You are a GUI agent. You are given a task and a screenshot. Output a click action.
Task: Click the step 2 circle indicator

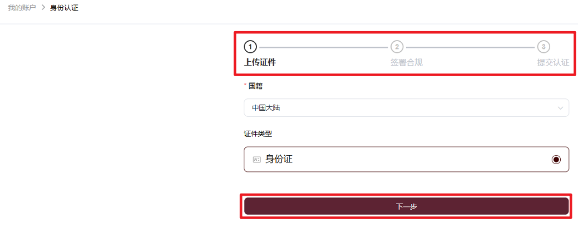(397, 47)
